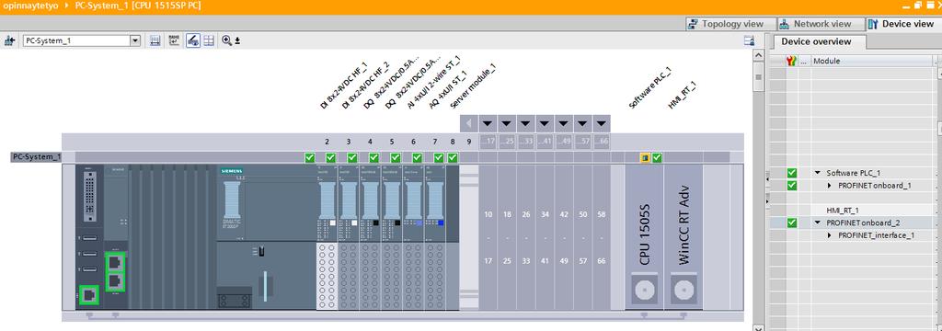
Task: Expand slot group arrow above ...17
Action: [x=488, y=124]
